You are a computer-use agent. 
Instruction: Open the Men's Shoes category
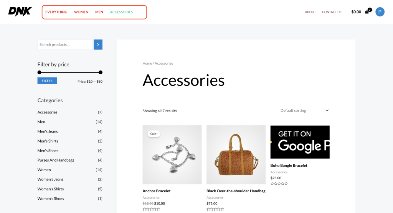[48, 151]
